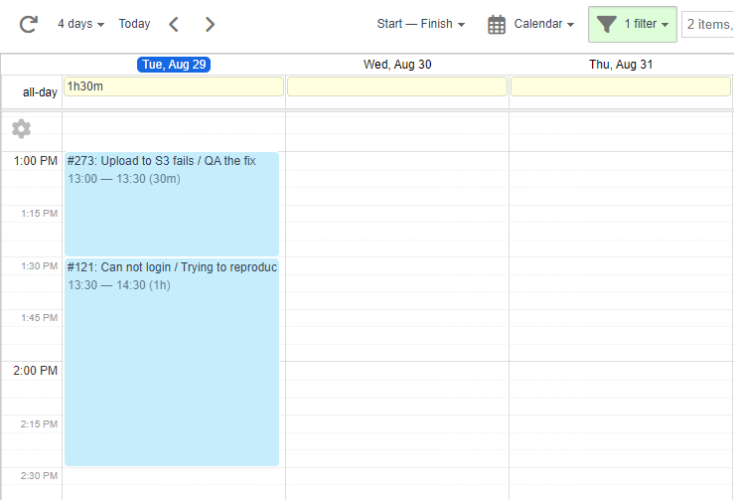Image resolution: width=734 pixels, height=500 pixels.
Task: Click the 1:00 PM time label
Action: (35, 161)
